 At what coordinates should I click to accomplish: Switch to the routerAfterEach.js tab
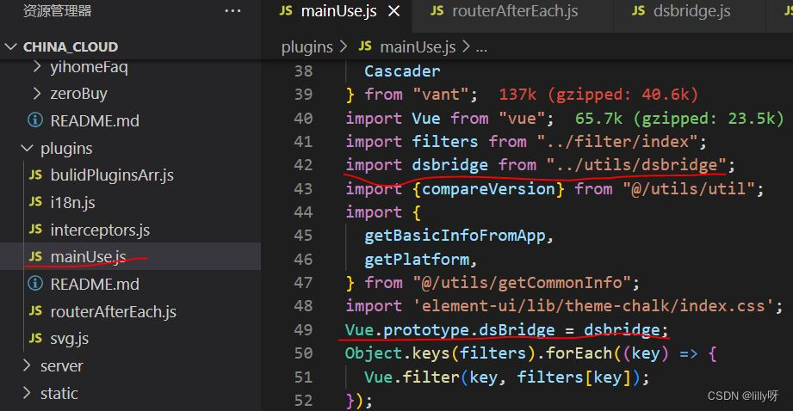coord(513,10)
